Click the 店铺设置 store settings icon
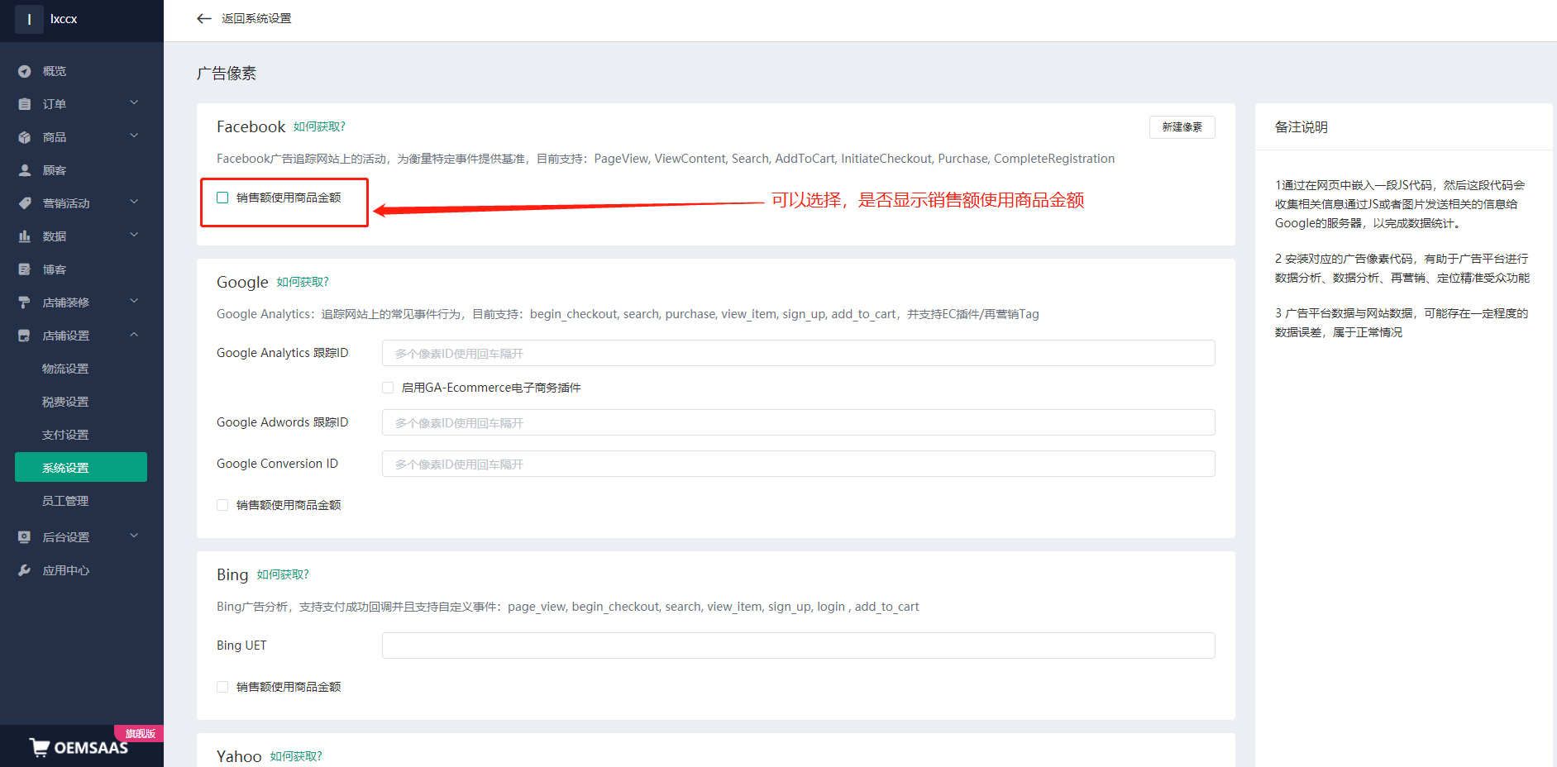Image resolution: width=1557 pixels, height=767 pixels. click(25, 336)
